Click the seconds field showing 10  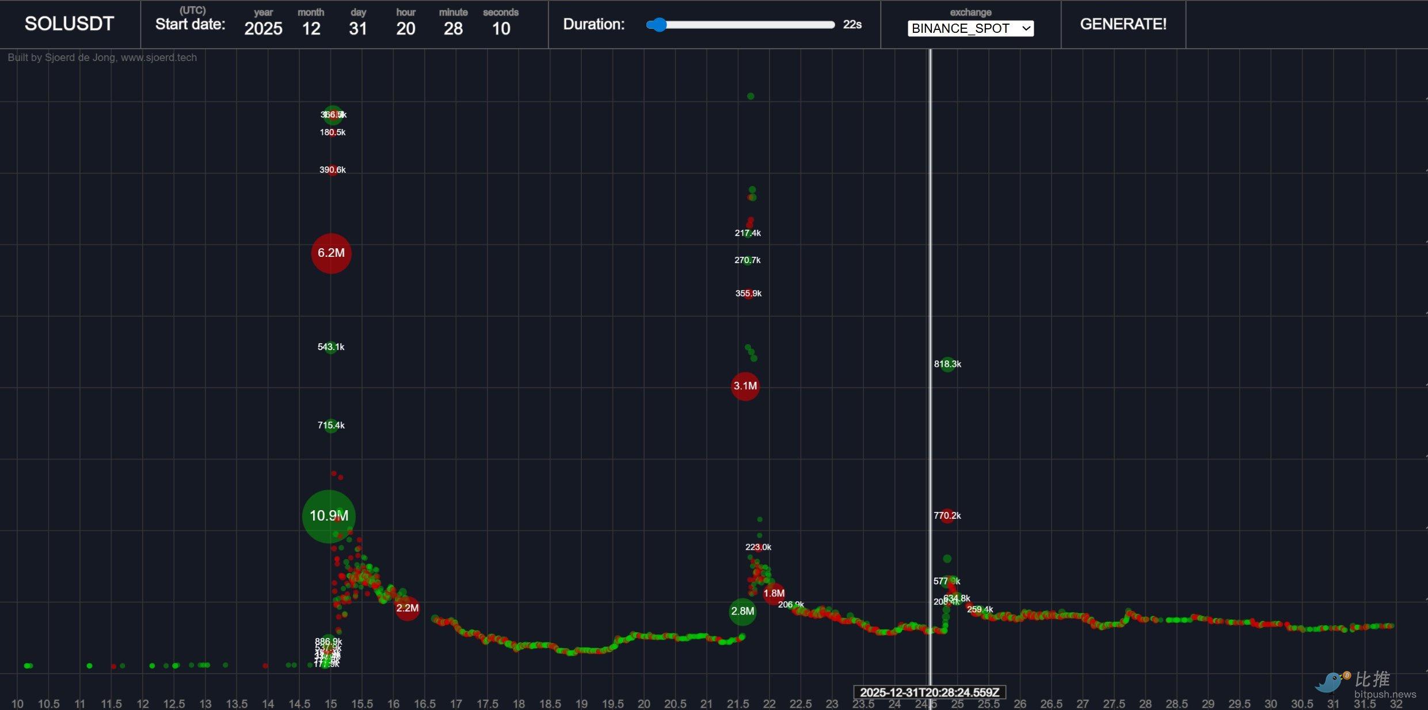coord(501,28)
